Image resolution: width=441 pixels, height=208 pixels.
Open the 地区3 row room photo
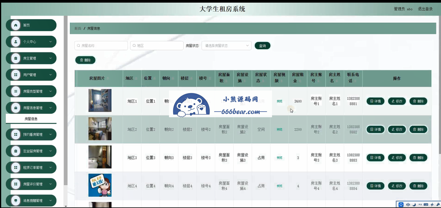[100, 157]
